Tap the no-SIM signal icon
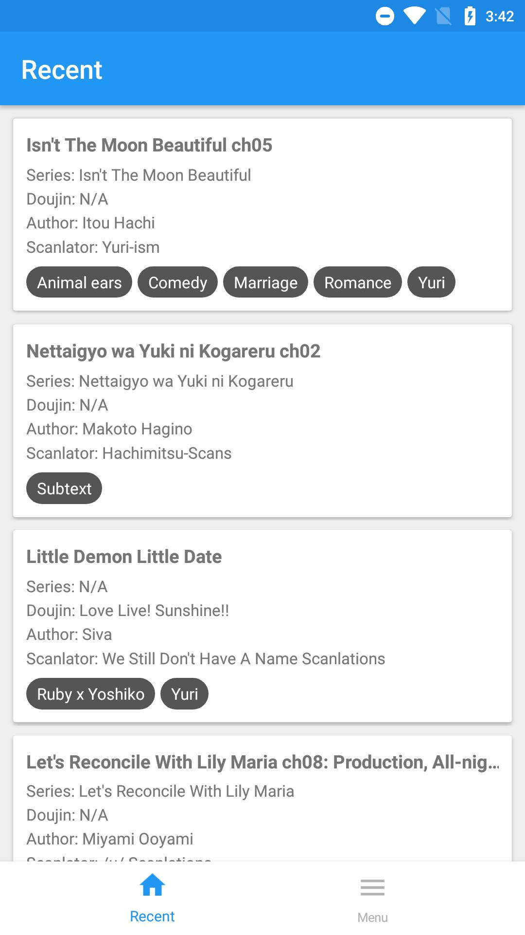Screen dimensions: 525x935 click(x=443, y=16)
